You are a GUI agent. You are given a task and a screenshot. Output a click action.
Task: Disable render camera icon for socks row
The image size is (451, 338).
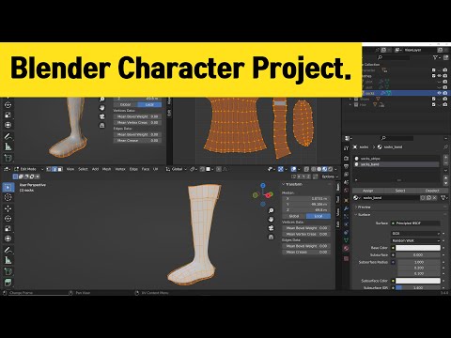point(445,93)
